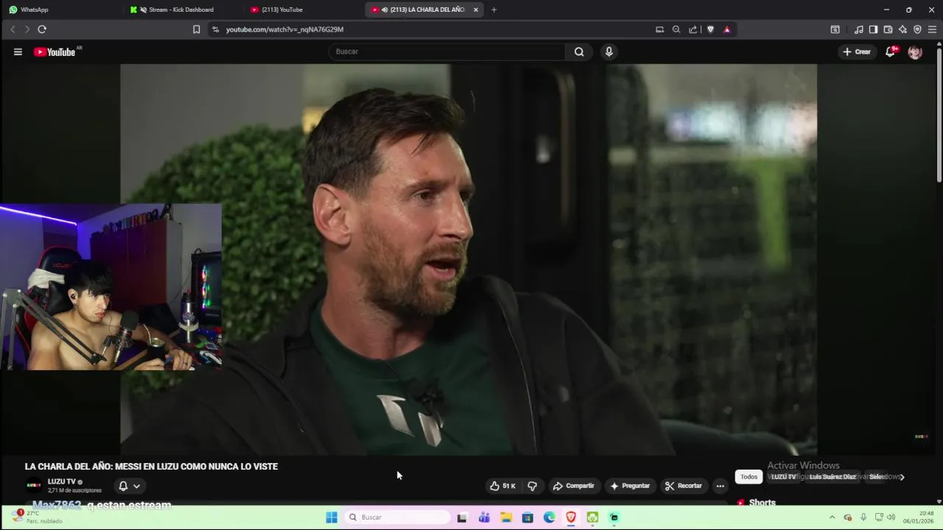
Task: Click the Preguntar button
Action: [630, 486]
